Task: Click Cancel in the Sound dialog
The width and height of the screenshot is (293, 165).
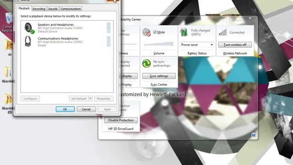Action: pyautogui.click(x=86, y=109)
